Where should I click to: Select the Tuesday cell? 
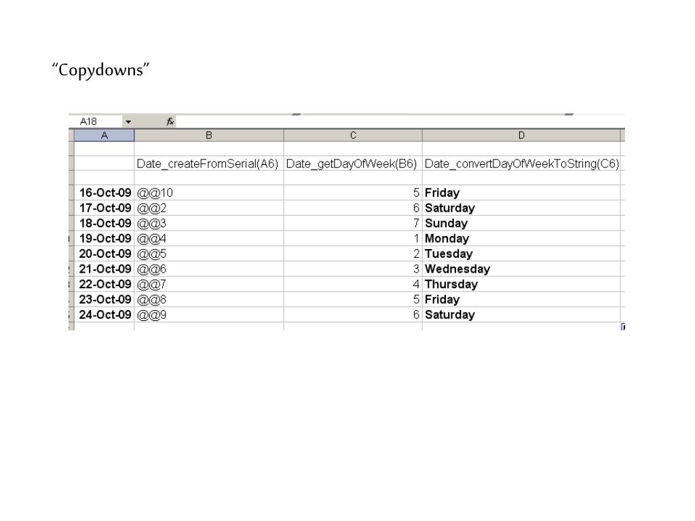521,254
